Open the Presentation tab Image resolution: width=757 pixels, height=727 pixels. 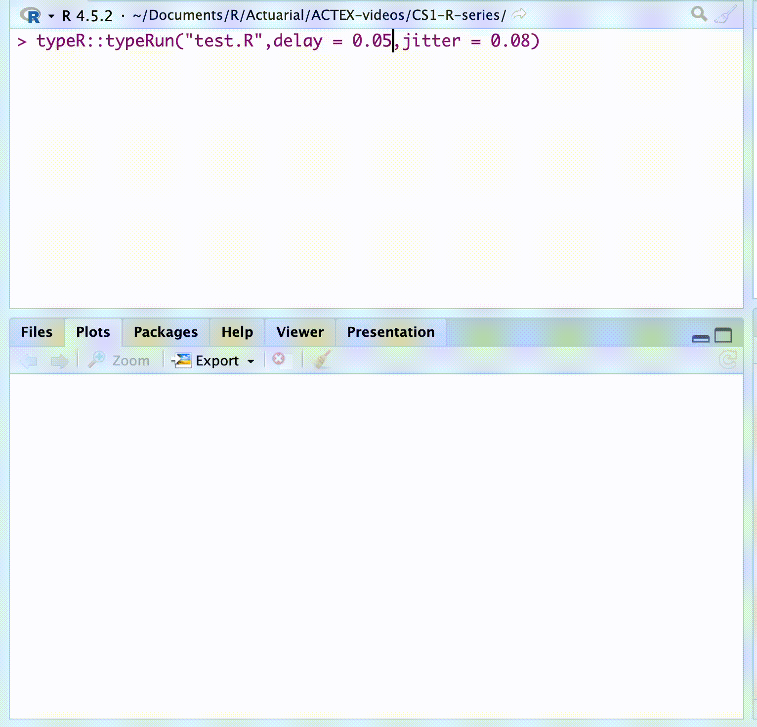[390, 332]
